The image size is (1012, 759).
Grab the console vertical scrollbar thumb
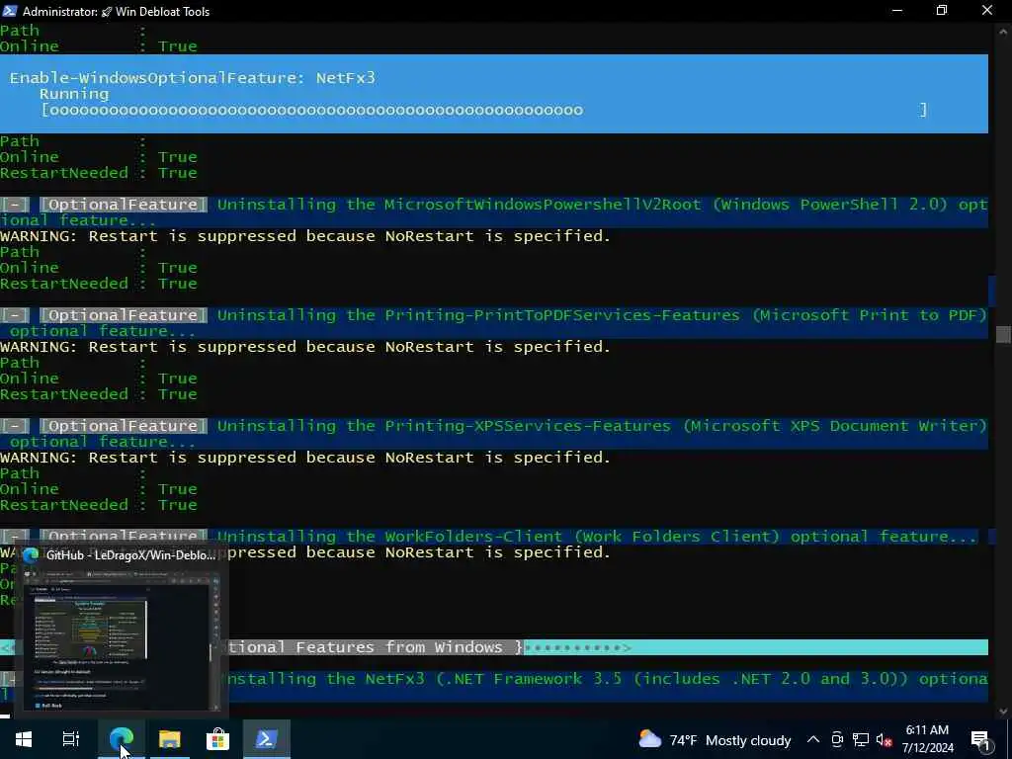[x=1002, y=334]
